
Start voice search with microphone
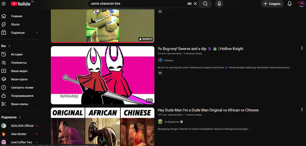coord(219,4)
